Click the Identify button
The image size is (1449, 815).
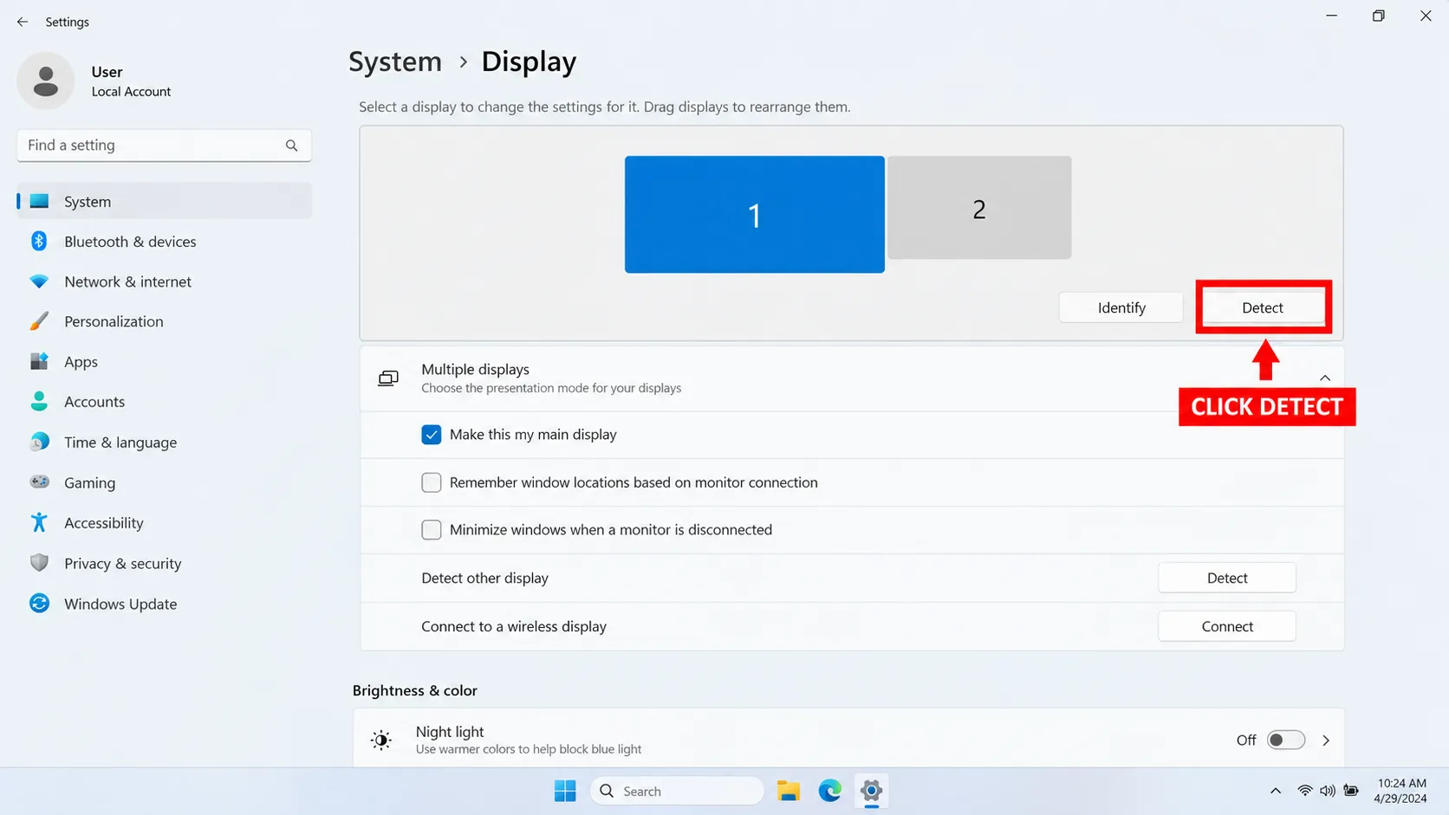coord(1121,307)
